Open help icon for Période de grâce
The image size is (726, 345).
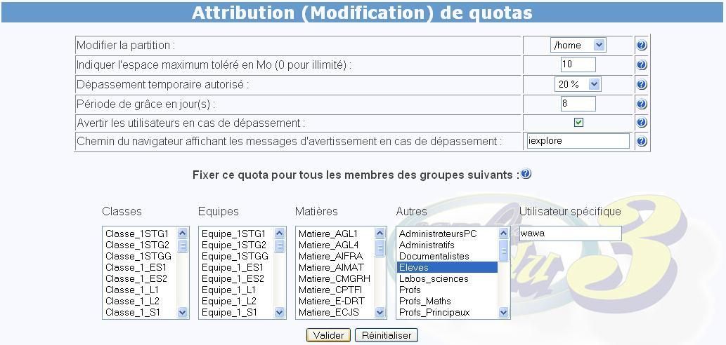point(641,104)
